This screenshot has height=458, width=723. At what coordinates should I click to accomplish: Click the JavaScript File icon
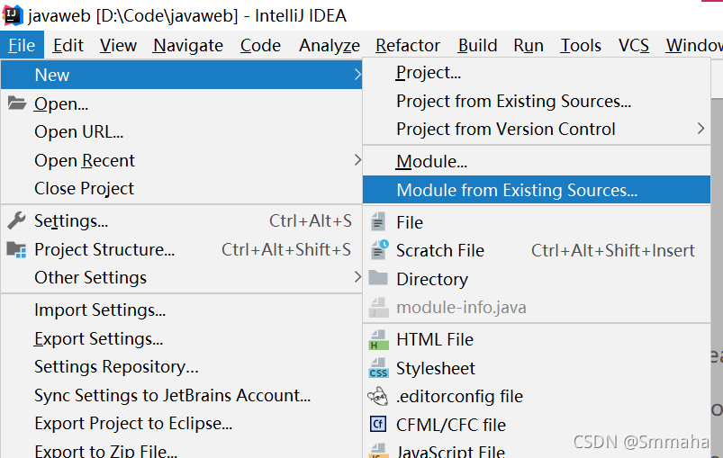[x=378, y=451]
